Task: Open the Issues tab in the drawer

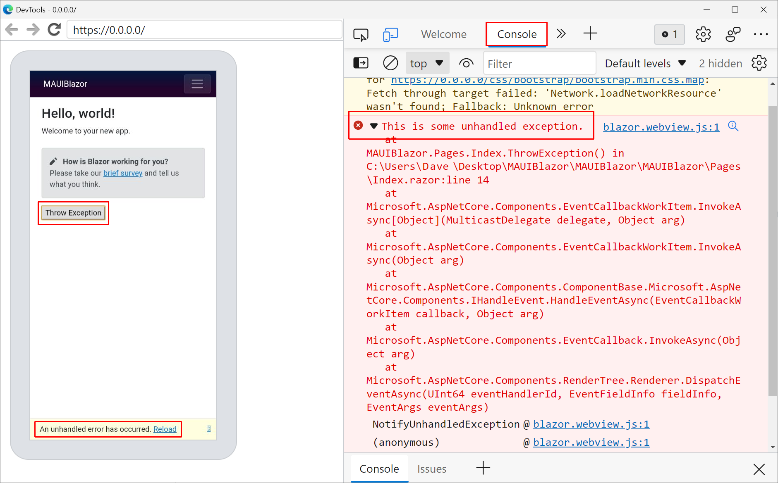Action: pos(432,469)
